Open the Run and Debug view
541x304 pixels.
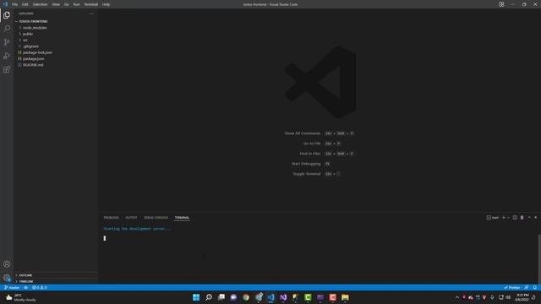pos(7,56)
